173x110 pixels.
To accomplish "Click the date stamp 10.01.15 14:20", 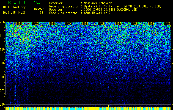I will click(14, 13).
